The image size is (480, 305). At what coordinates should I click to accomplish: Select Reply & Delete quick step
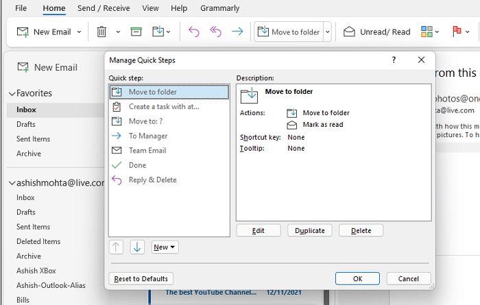pyautogui.click(x=152, y=180)
